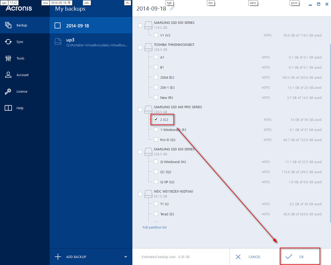
Task: Check the Q-Windows8 (H:) partition checkbox
Action: (156, 161)
